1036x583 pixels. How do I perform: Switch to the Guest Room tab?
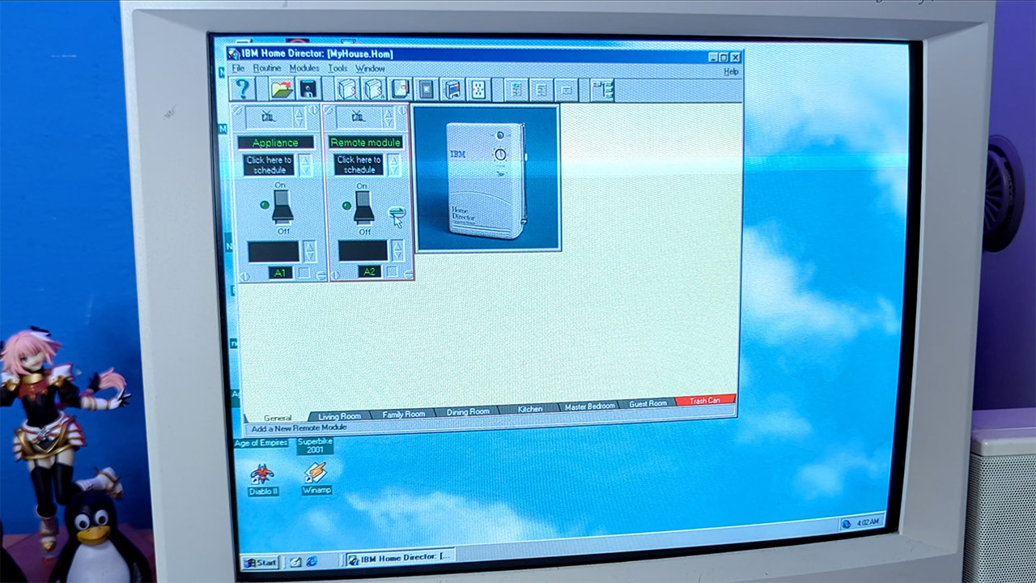pyautogui.click(x=648, y=403)
